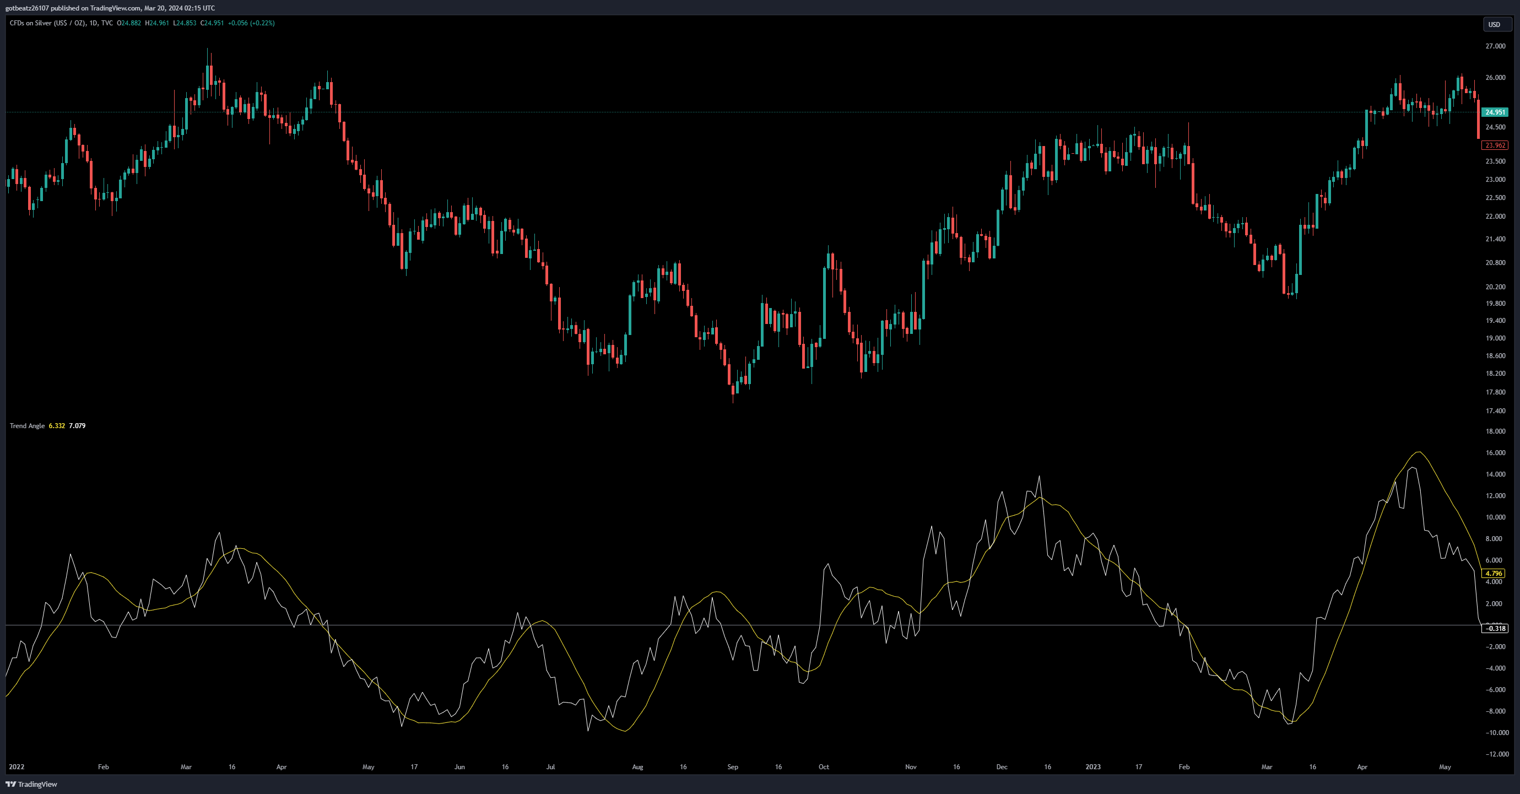This screenshot has width=1520, height=794.
Task: Open the USD currency selector
Action: coord(1497,24)
